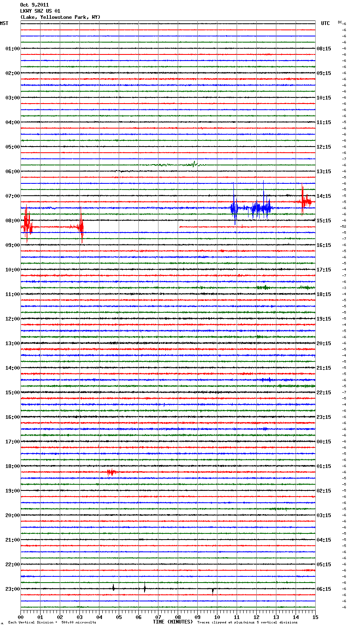Click the "-52" DC offset value
348x628 pixels.
click(x=343, y=226)
